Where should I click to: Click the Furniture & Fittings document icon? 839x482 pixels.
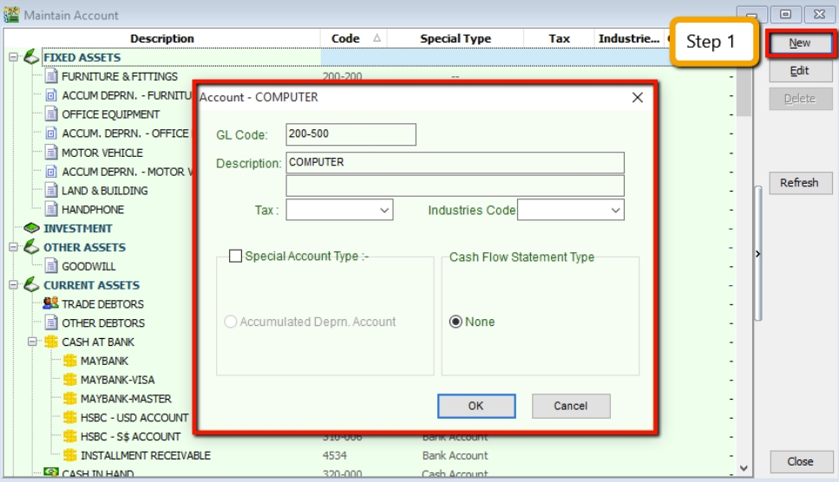[x=50, y=76]
